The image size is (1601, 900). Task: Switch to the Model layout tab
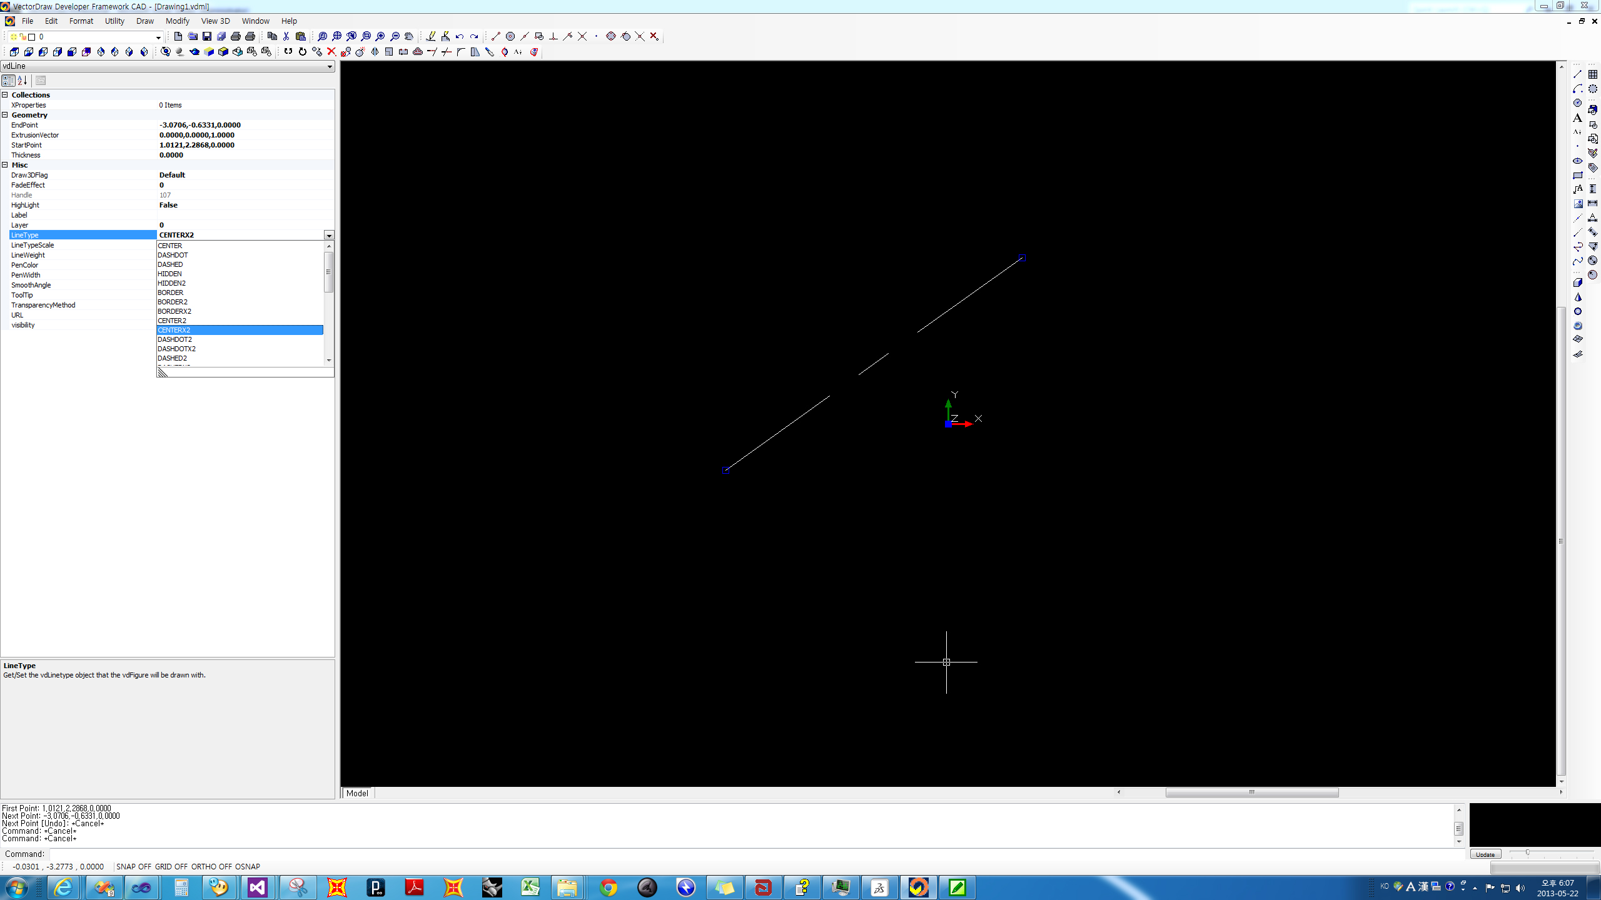[x=356, y=793]
